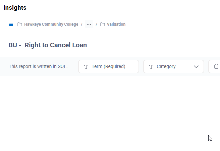
Task: Open the Category filter dropdown
Action: click(x=173, y=67)
